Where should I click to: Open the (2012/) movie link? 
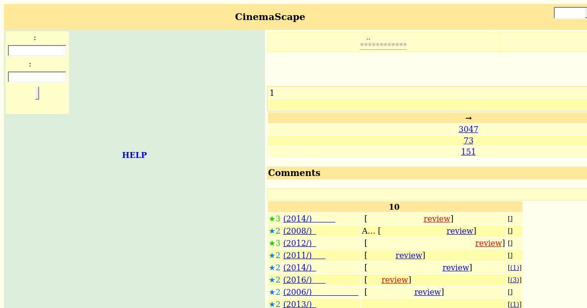(299, 243)
